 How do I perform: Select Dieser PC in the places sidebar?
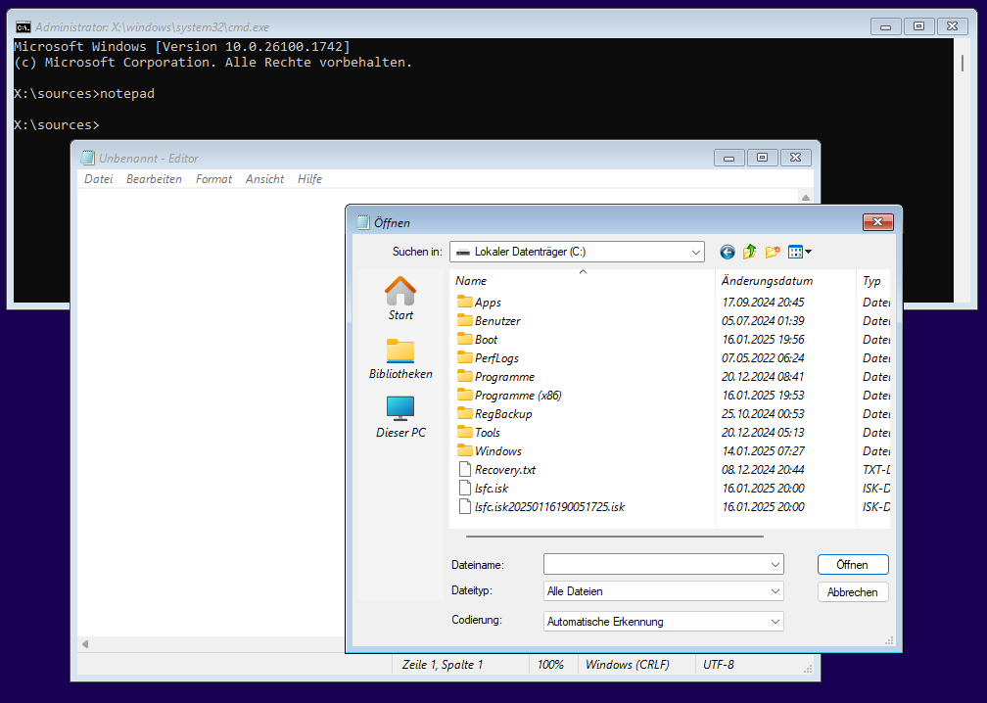point(400,417)
